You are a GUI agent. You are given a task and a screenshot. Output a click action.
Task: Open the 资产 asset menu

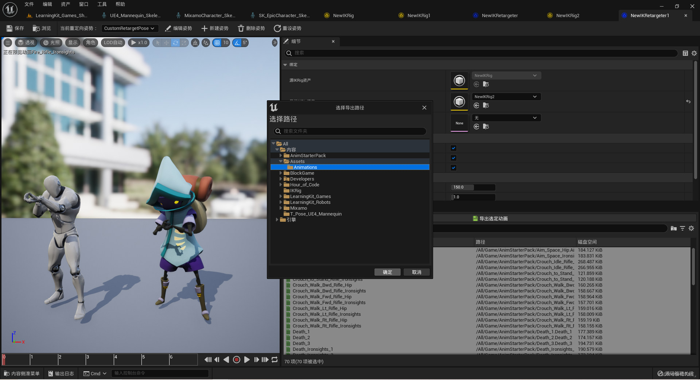(x=66, y=4)
